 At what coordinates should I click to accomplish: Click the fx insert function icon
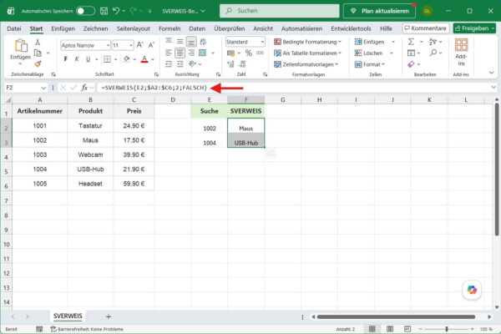84,88
